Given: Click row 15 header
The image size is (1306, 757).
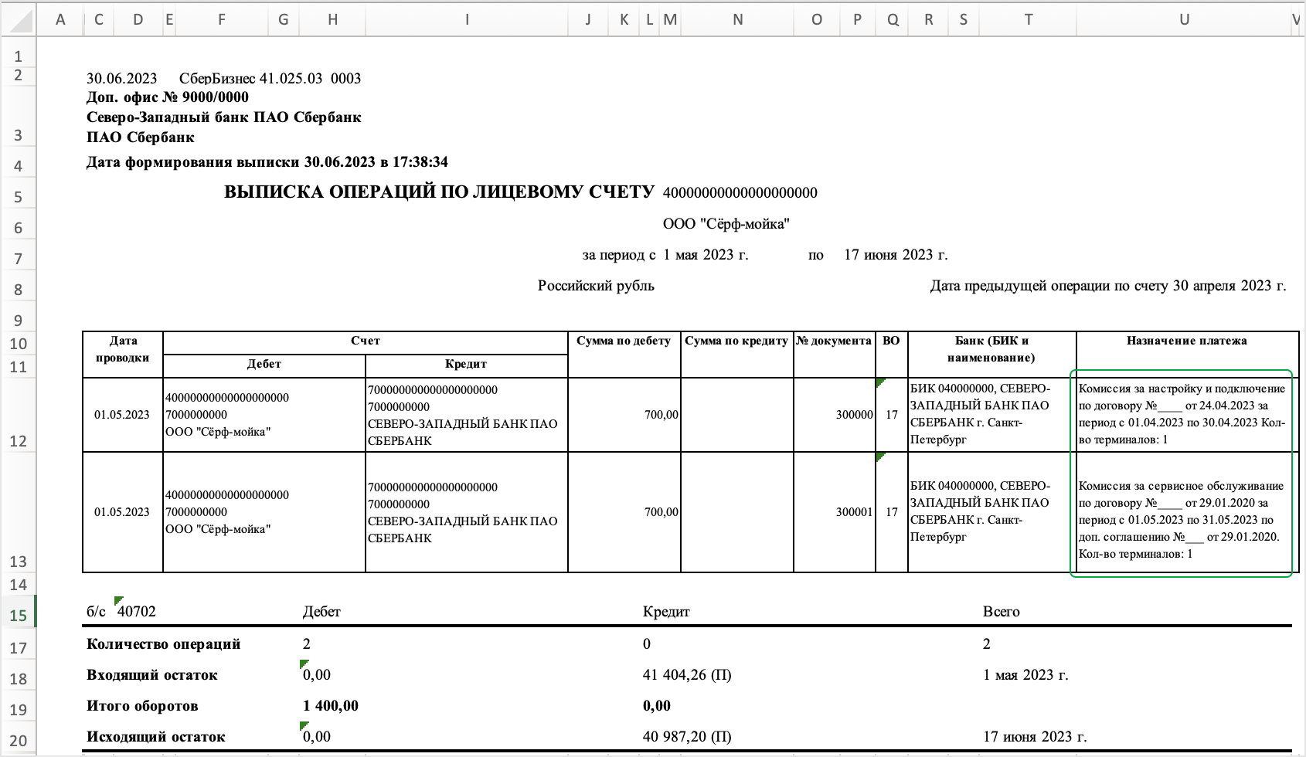Looking at the screenshot, I should [18, 616].
